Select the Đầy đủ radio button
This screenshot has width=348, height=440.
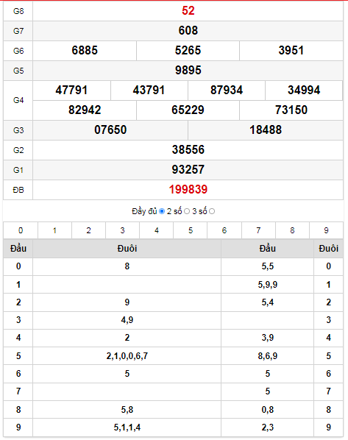pos(162,211)
